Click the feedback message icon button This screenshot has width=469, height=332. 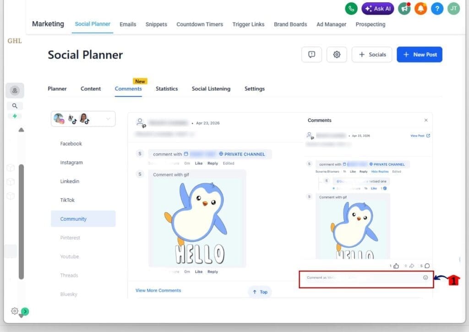tap(311, 54)
